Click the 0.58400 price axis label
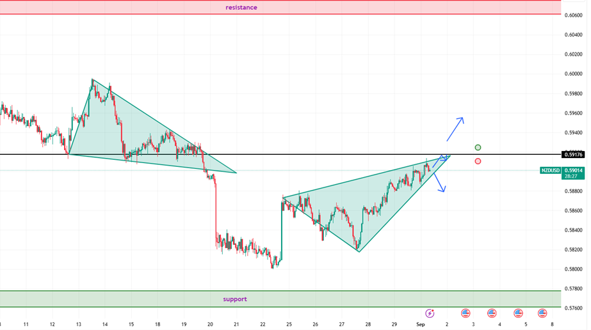This screenshot has width=591, height=330. pos(573,230)
